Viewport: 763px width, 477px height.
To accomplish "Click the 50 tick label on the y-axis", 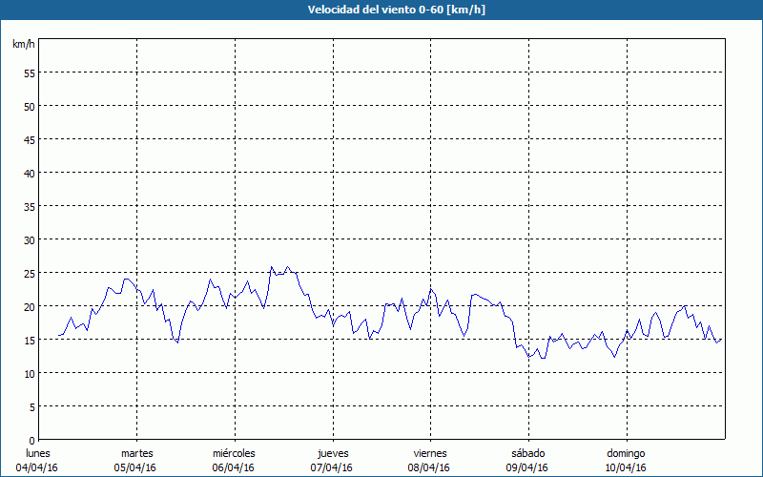I will tap(29, 107).
